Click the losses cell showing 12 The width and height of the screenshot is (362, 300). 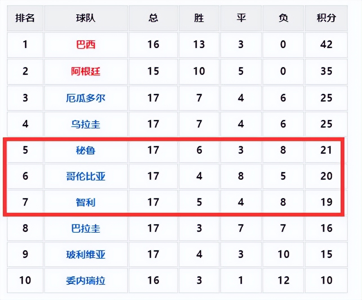pyautogui.click(x=283, y=280)
